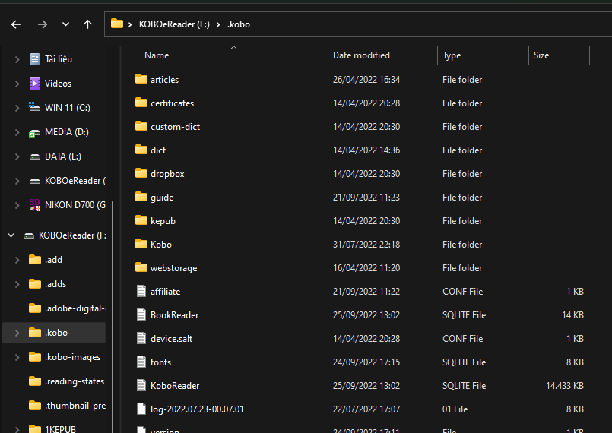This screenshot has width=612, height=433.
Task: Click the Type column header
Action: point(452,55)
